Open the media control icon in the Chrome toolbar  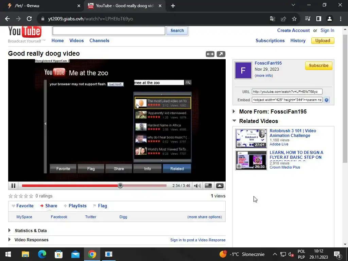tap(308, 19)
